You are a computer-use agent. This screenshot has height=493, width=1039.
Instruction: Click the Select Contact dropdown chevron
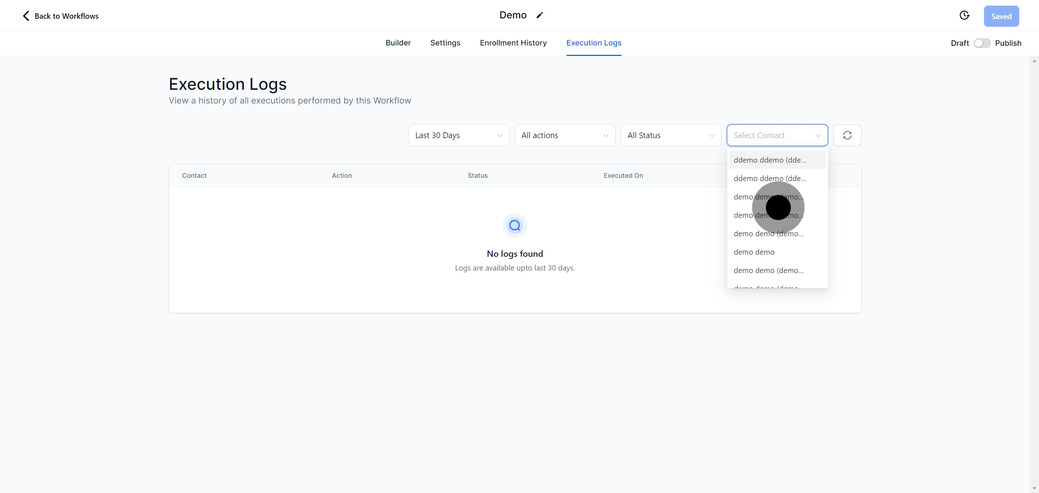818,136
